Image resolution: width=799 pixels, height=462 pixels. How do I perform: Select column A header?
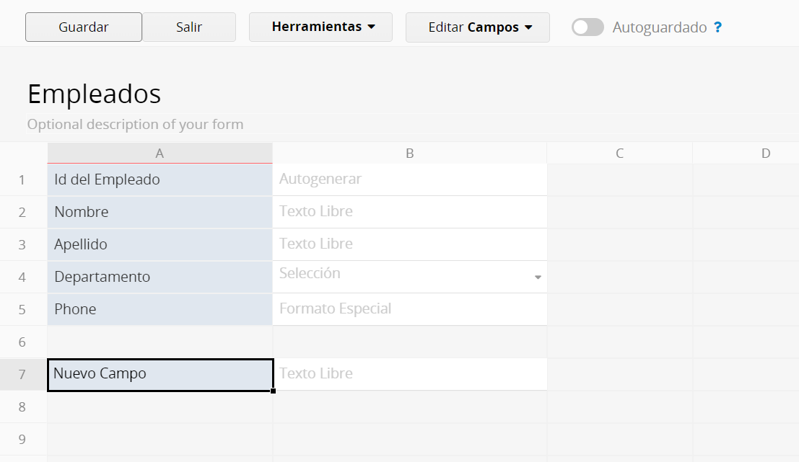(160, 153)
